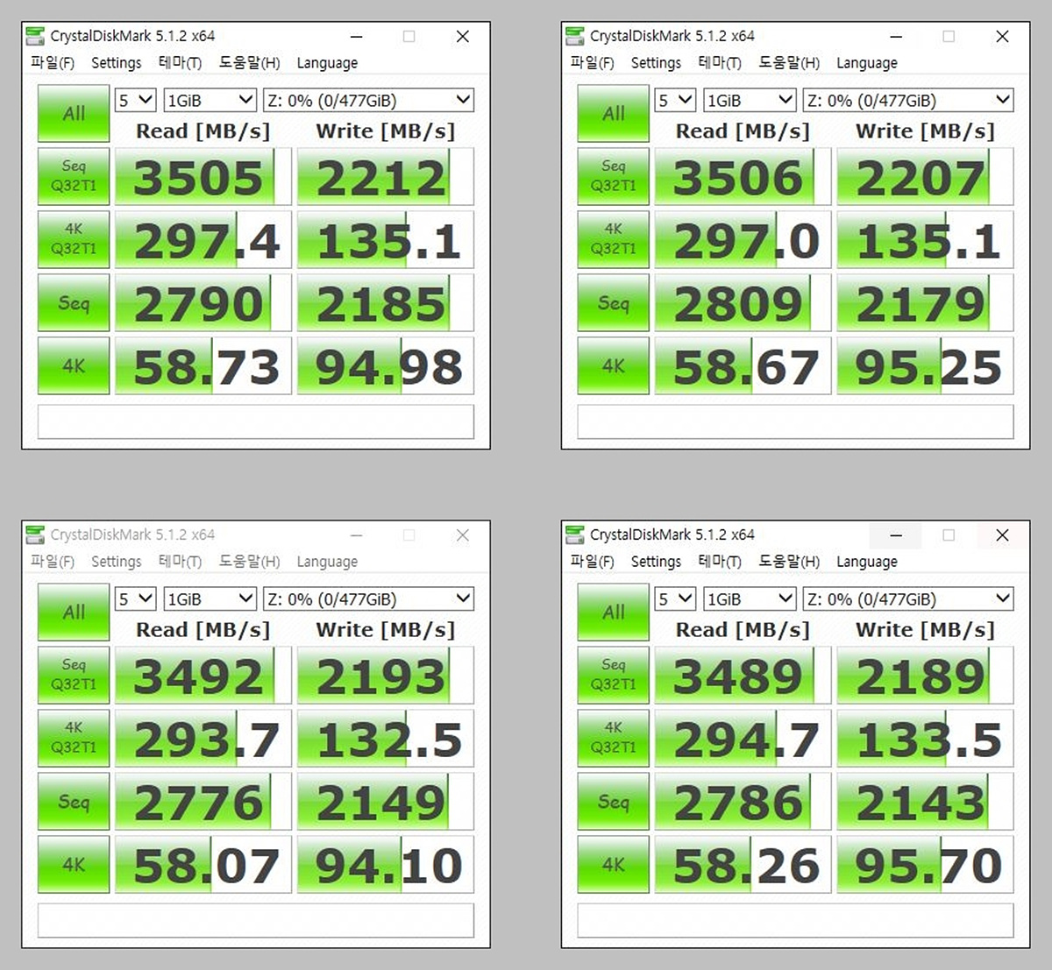This screenshot has height=970, width=1052.
Task: Start Seq Q32T1 test in bottom-left window
Action: click(x=74, y=675)
